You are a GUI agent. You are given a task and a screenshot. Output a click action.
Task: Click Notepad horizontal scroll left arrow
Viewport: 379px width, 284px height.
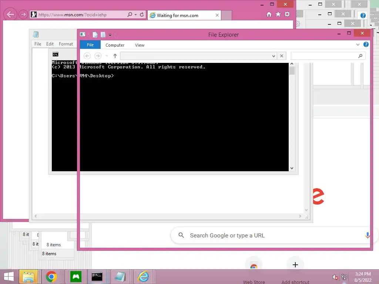[x=36, y=216]
